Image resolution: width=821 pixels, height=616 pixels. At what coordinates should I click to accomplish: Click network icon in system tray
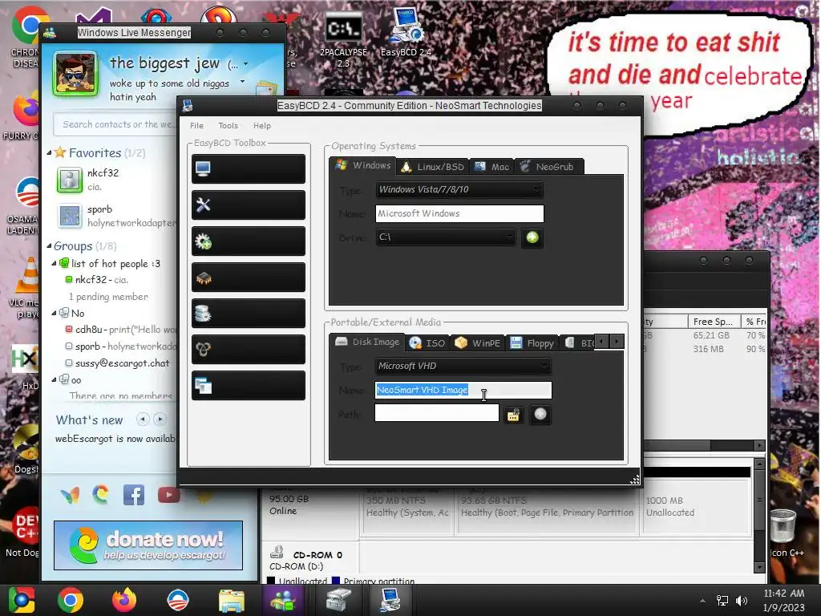[722, 600]
